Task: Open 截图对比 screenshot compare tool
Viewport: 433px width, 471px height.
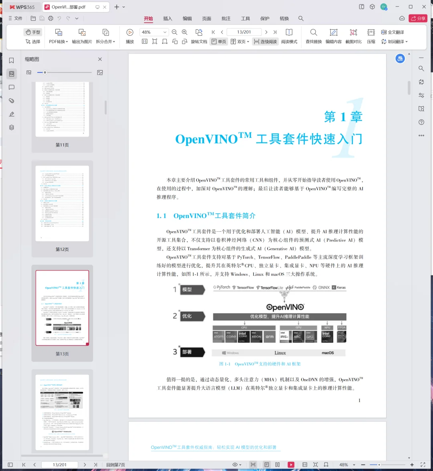Action: coord(353,36)
